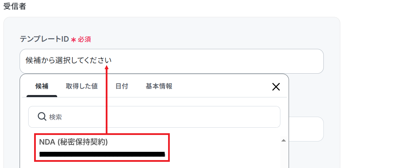Click the magnifying glass search icon
Viewport: 414px width, 168px height.
tap(42, 117)
